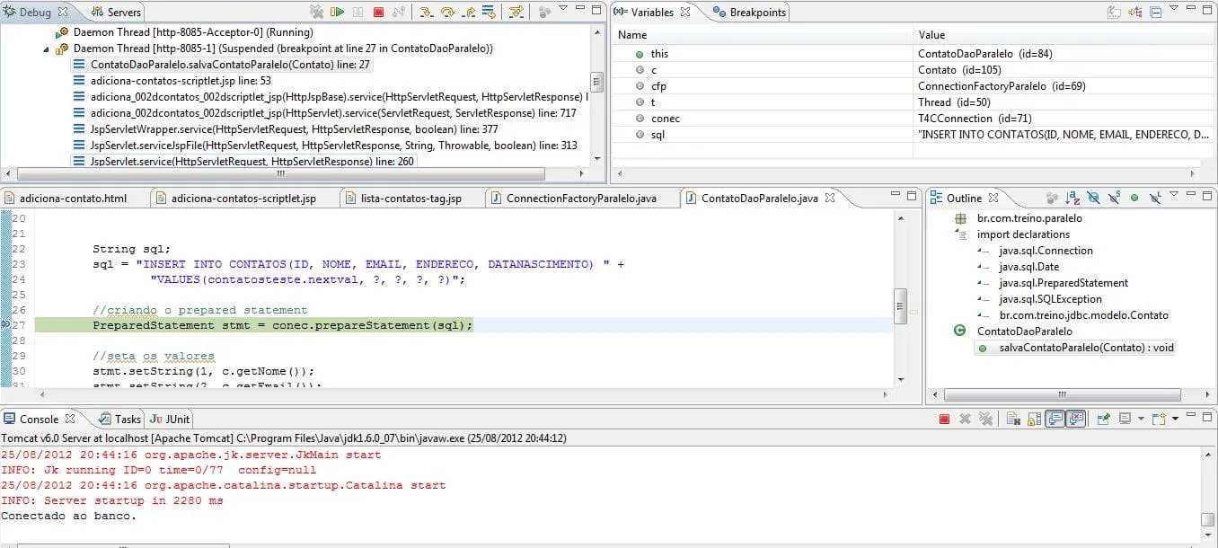Click Drop to Frame icon in Debug toolbar
The height and width of the screenshot is (548, 1218).
point(489,13)
